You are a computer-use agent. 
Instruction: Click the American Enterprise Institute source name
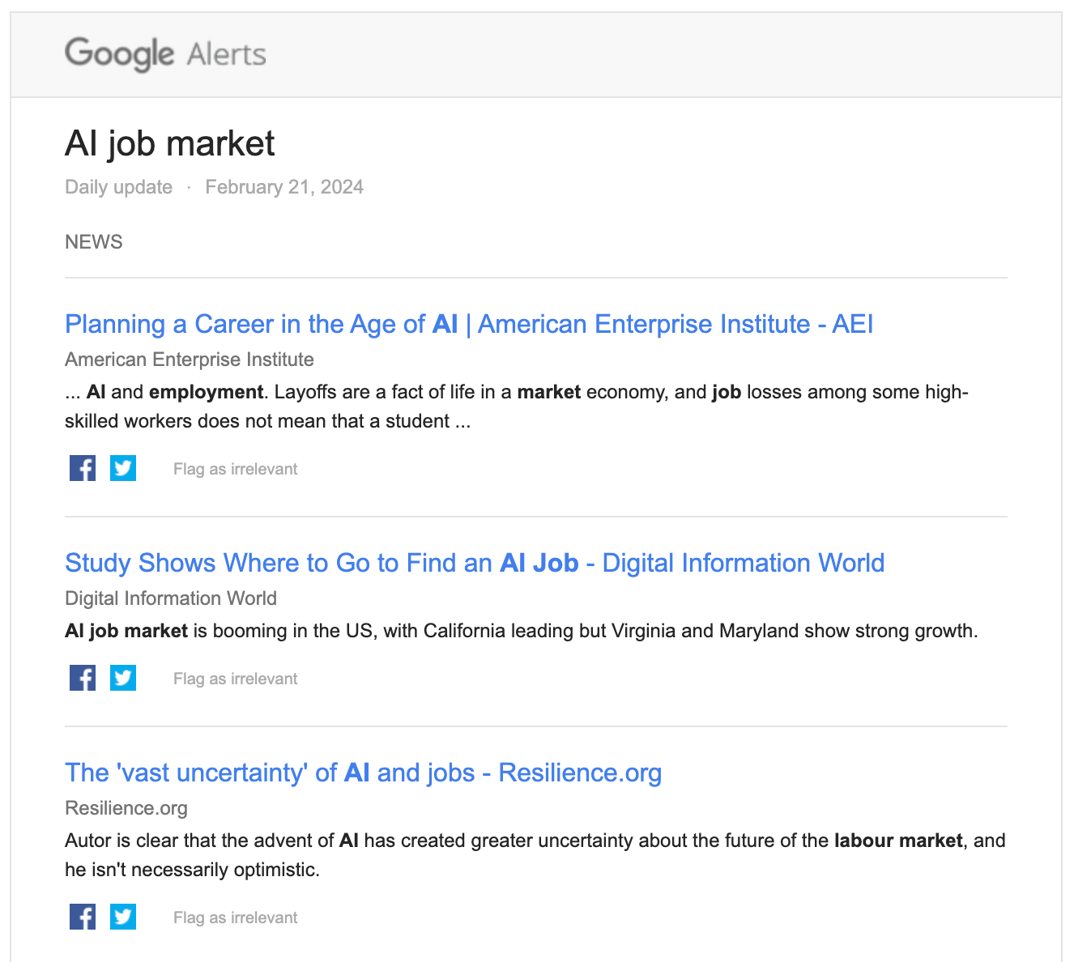(190, 360)
